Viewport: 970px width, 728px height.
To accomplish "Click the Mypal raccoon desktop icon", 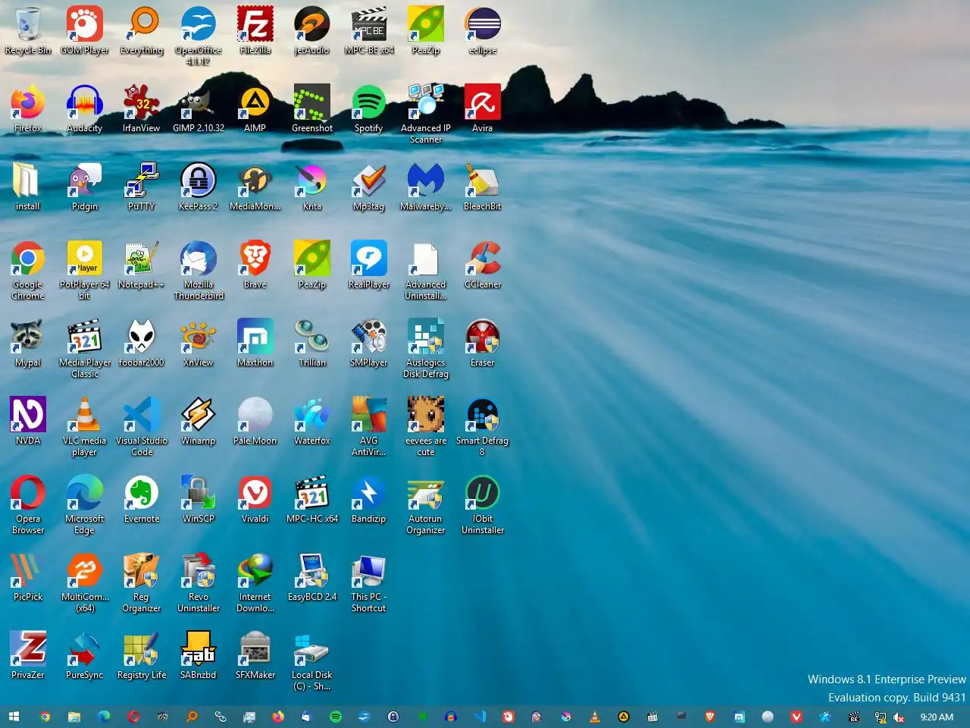I will tap(28, 344).
